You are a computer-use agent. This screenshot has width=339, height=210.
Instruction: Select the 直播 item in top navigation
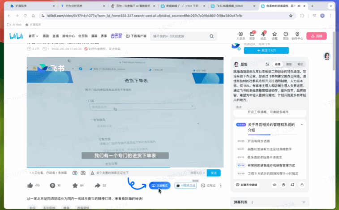pos(56,36)
